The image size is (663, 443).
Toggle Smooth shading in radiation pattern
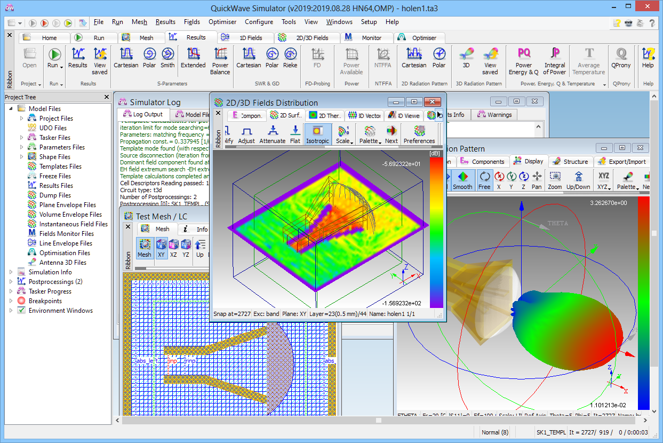(x=462, y=180)
